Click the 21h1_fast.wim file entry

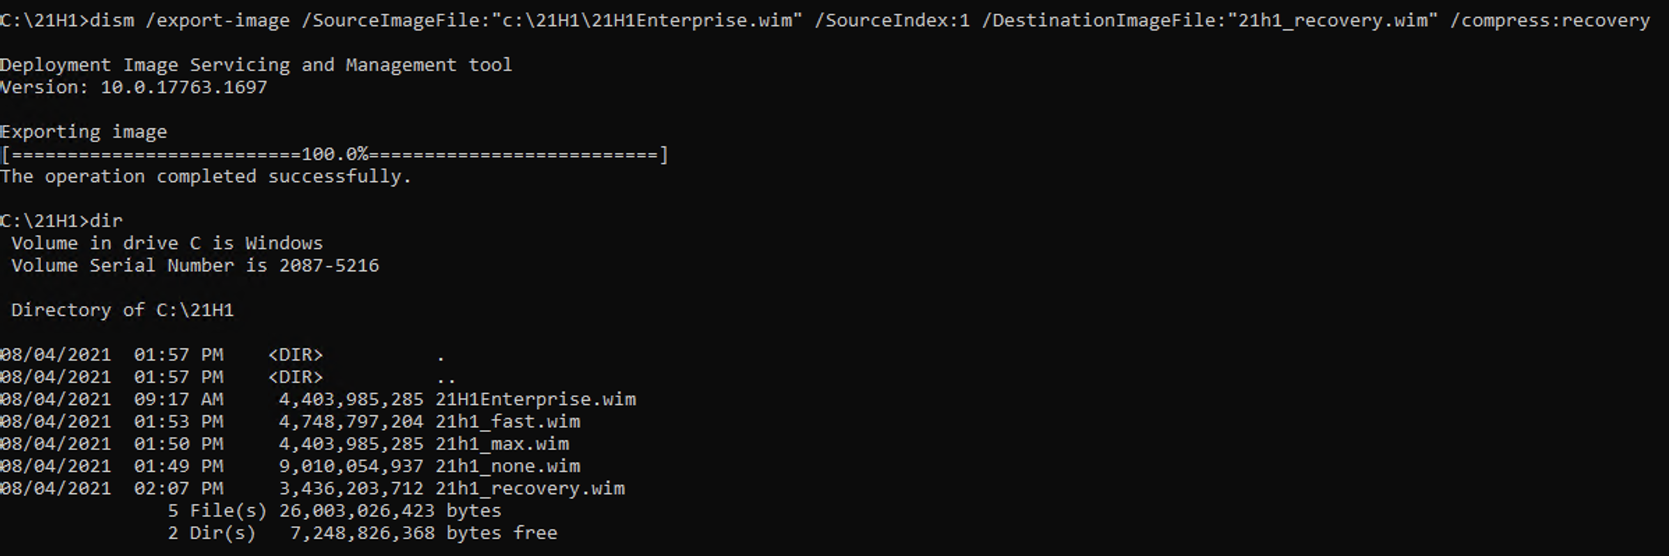click(508, 422)
